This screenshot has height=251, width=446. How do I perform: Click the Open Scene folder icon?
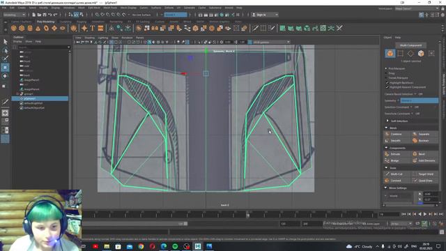[39, 15]
